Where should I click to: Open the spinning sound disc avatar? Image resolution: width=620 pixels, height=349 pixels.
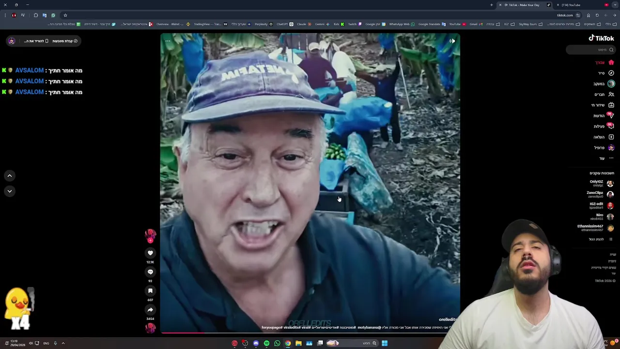coord(151,328)
